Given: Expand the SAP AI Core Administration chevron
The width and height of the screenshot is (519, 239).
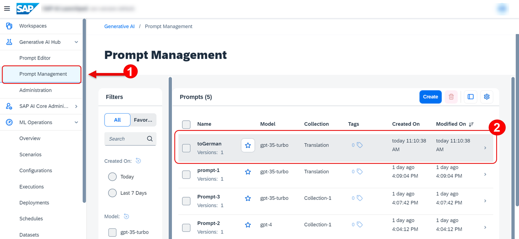Looking at the screenshot, I should [x=76, y=106].
